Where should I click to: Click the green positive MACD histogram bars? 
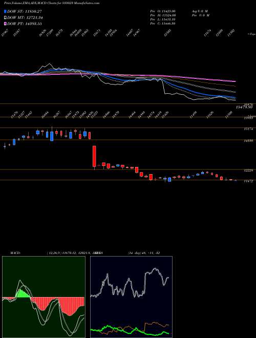(x=23, y=293)
